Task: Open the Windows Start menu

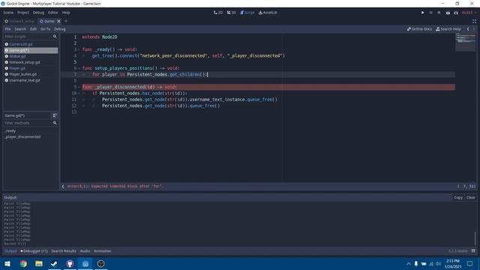Action: tap(7, 263)
